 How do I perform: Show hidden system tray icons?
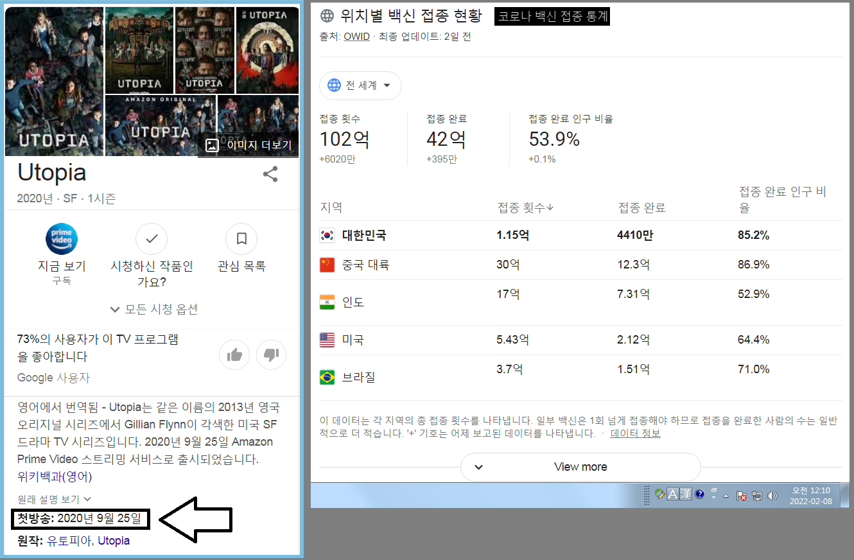pyautogui.click(x=726, y=496)
